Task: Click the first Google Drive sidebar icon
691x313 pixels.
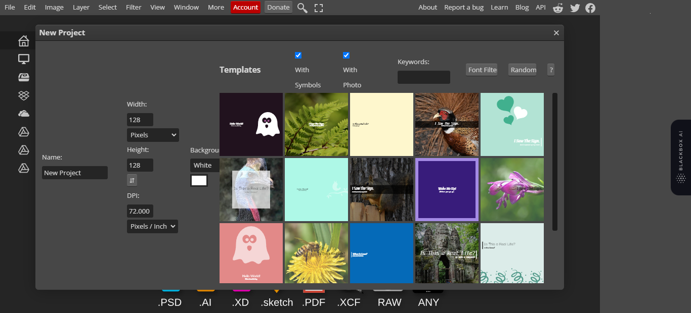Action: pos(24,132)
